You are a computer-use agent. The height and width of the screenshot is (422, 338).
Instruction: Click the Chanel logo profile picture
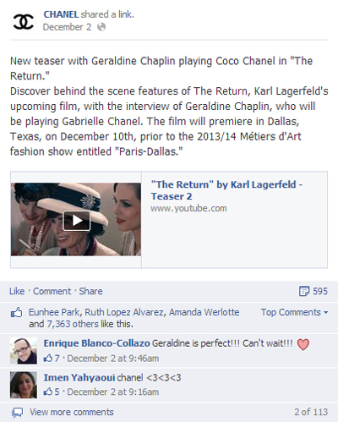tap(24, 21)
